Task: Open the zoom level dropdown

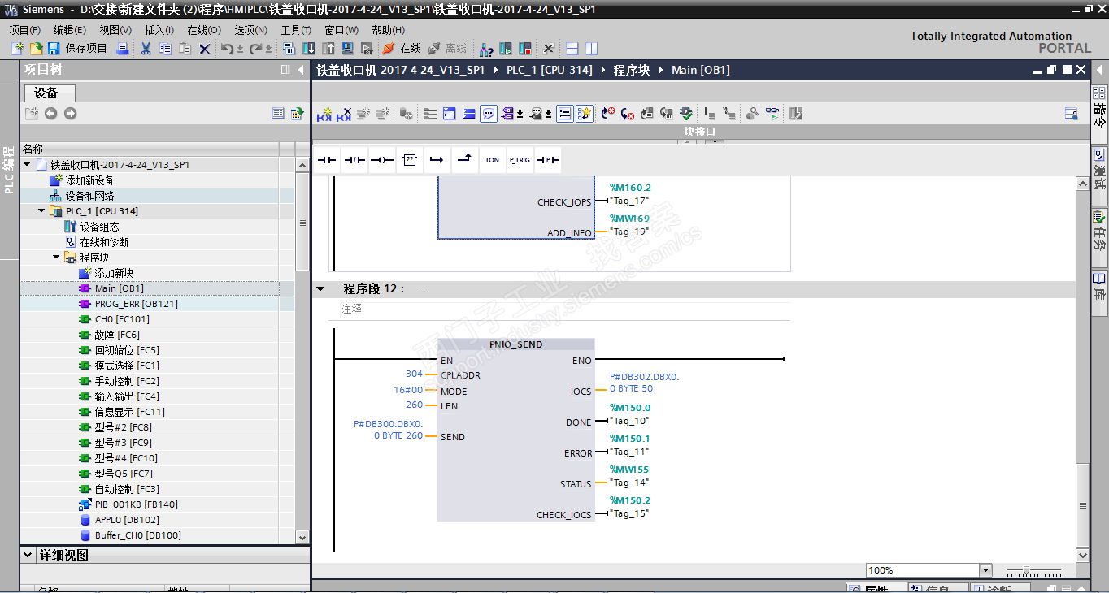Action: click(x=985, y=570)
